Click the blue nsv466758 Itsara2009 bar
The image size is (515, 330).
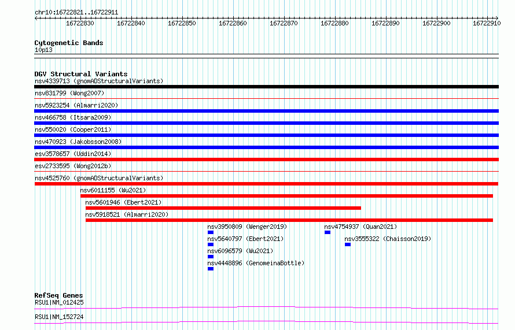pos(266,123)
